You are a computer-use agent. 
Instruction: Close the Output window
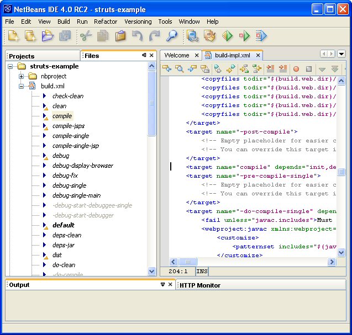tap(170, 285)
